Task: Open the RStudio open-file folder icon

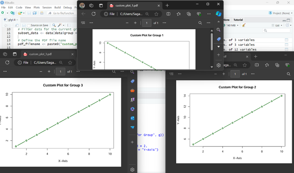Action: tap(20, 13)
